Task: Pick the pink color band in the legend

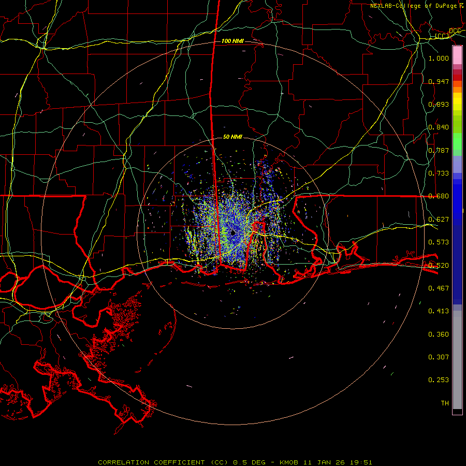Action: [457, 55]
